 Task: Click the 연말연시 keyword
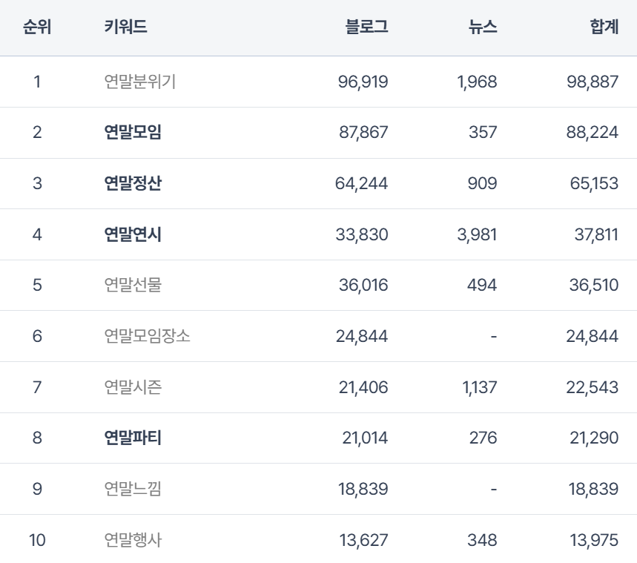pos(133,234)
